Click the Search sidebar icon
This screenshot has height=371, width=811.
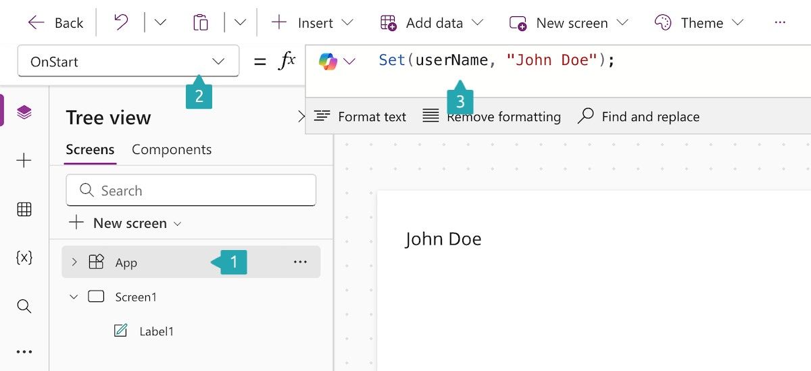tap(24, 306)
